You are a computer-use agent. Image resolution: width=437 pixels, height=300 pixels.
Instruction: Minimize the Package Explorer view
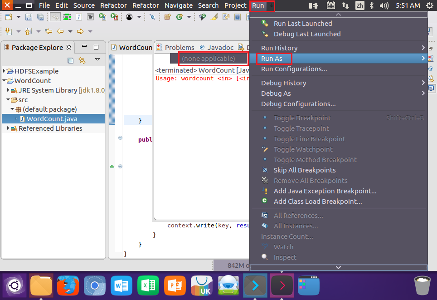point(84,46)
